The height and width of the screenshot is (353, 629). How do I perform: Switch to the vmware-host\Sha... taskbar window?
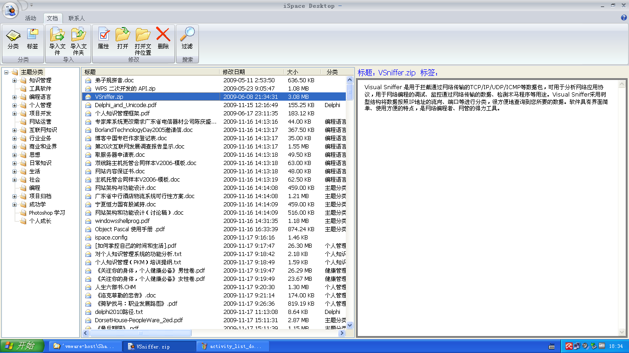[x=86, y=347]
